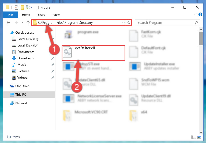Open Music folder in sidebar

(x=19, y=65)
